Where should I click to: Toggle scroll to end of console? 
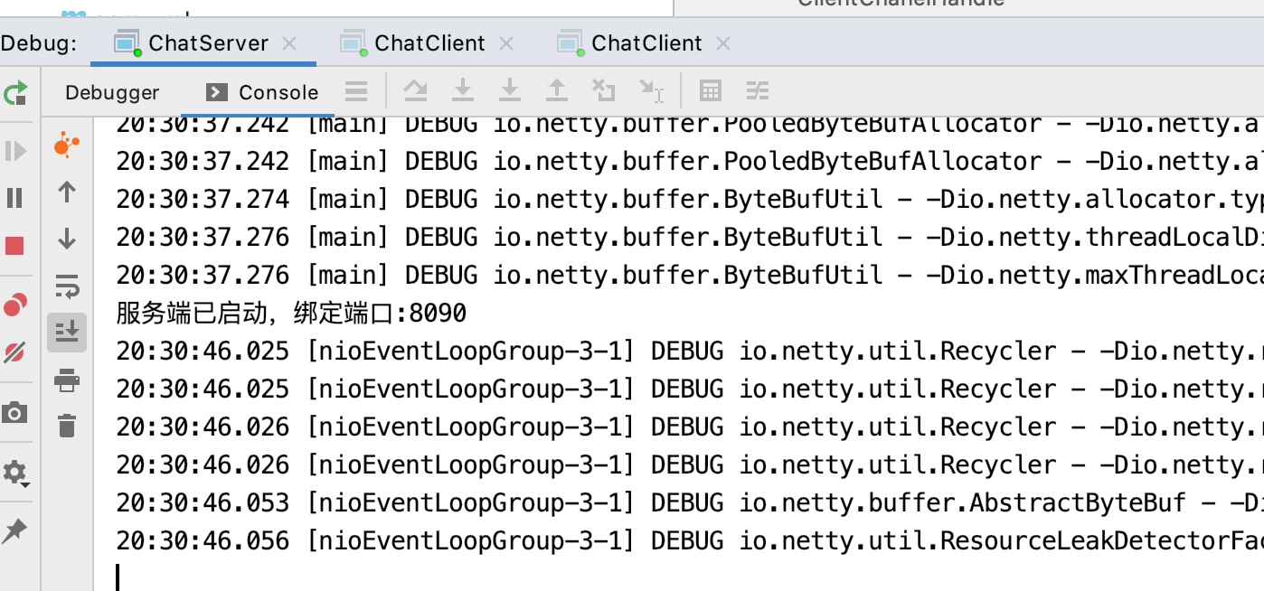tap(67, 333)
